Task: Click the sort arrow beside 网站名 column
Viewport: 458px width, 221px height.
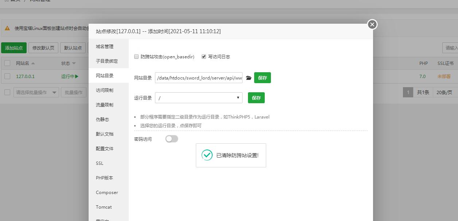Action: 33,63
